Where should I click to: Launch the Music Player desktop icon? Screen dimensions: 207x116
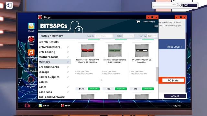click(31, 53)
